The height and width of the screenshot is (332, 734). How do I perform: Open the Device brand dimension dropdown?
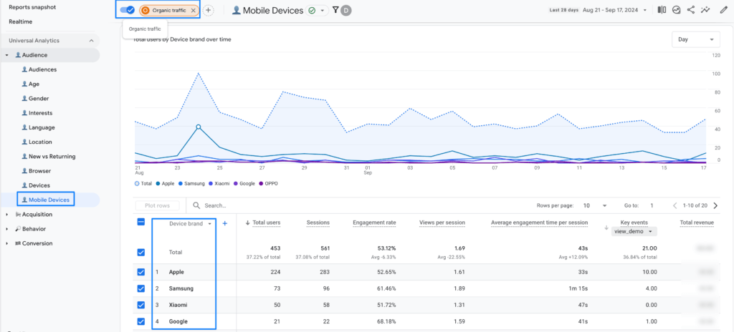click(190, 224)
